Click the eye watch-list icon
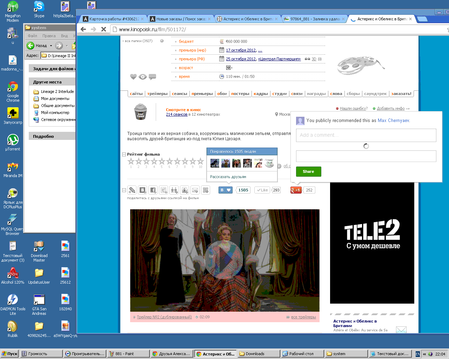The height and width of the screenshot is (359, 449). click(x=143, y=77)
